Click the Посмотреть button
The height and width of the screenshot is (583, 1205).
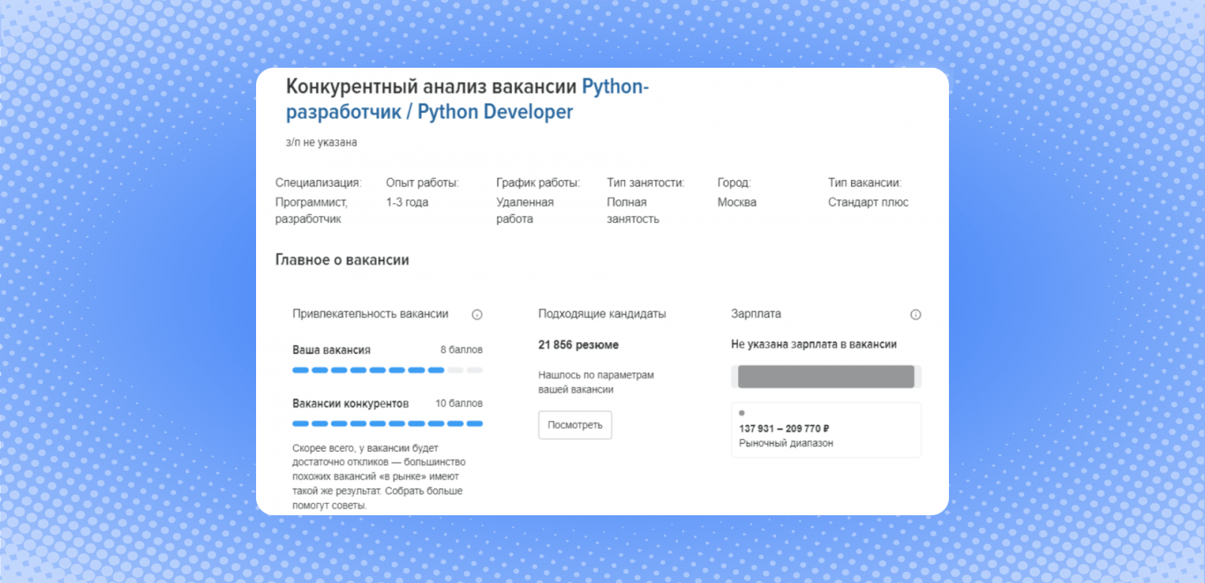(x=575, y=425)
